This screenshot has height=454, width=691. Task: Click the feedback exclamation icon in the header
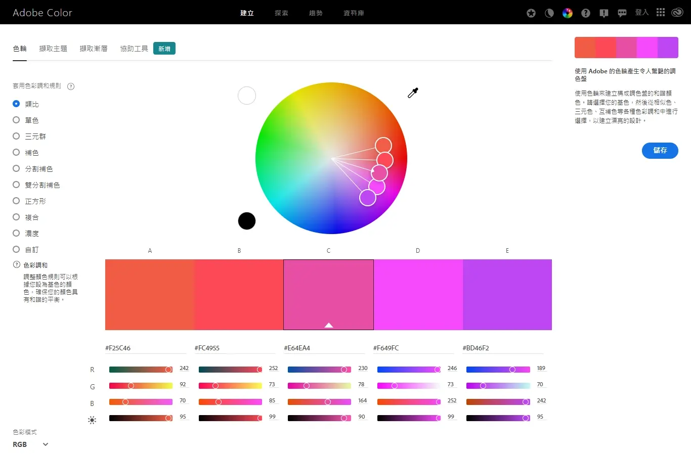(603, 13)
